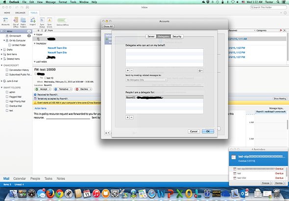Switch to the ORGANIZE ribbon tab
Image resolution: width=289 pixels, height=201 pixels.
click(20, 13)
